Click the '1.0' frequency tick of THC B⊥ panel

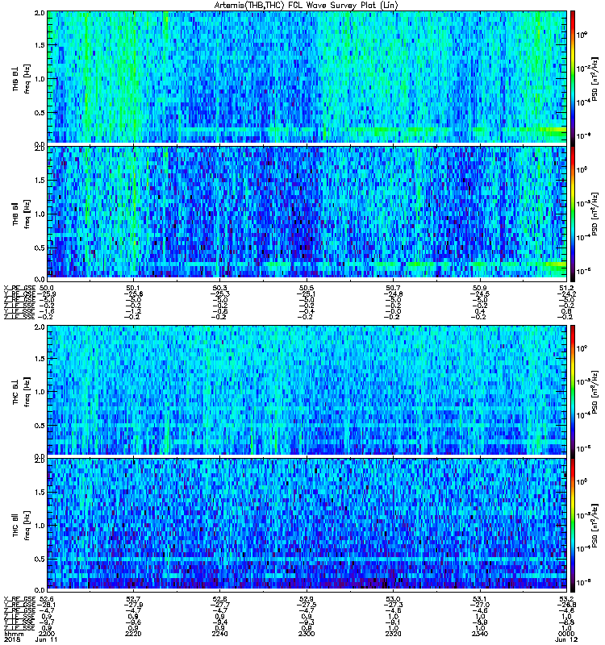coord(40,392)
